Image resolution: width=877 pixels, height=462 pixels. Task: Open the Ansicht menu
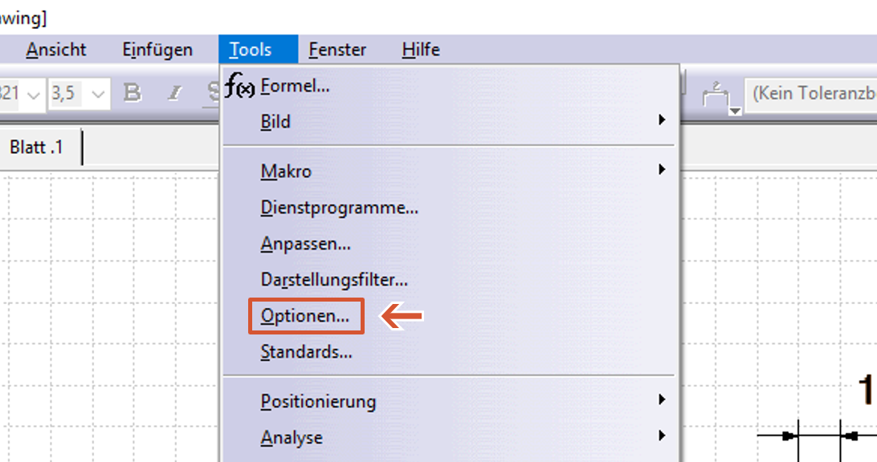point(55,50)
